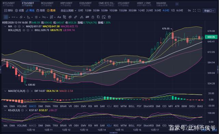The height and width of the screenshot is (134, 219).
Task: Switch KDJ panel indicator to MACD
Action: pyautogui.click(x=33, y=125)
